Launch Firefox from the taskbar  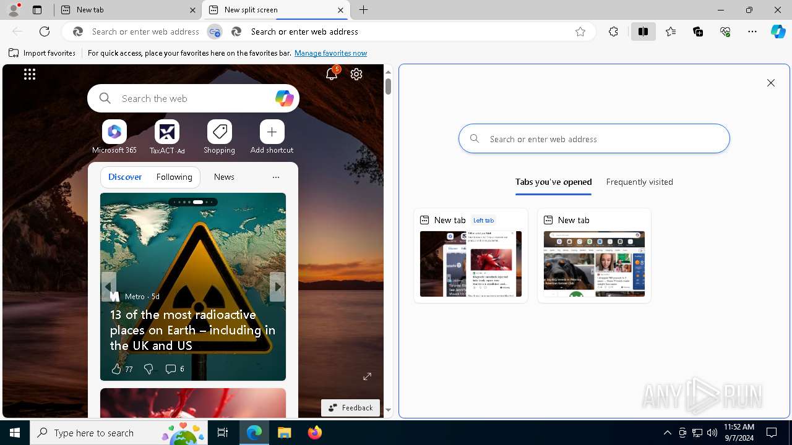314,433
